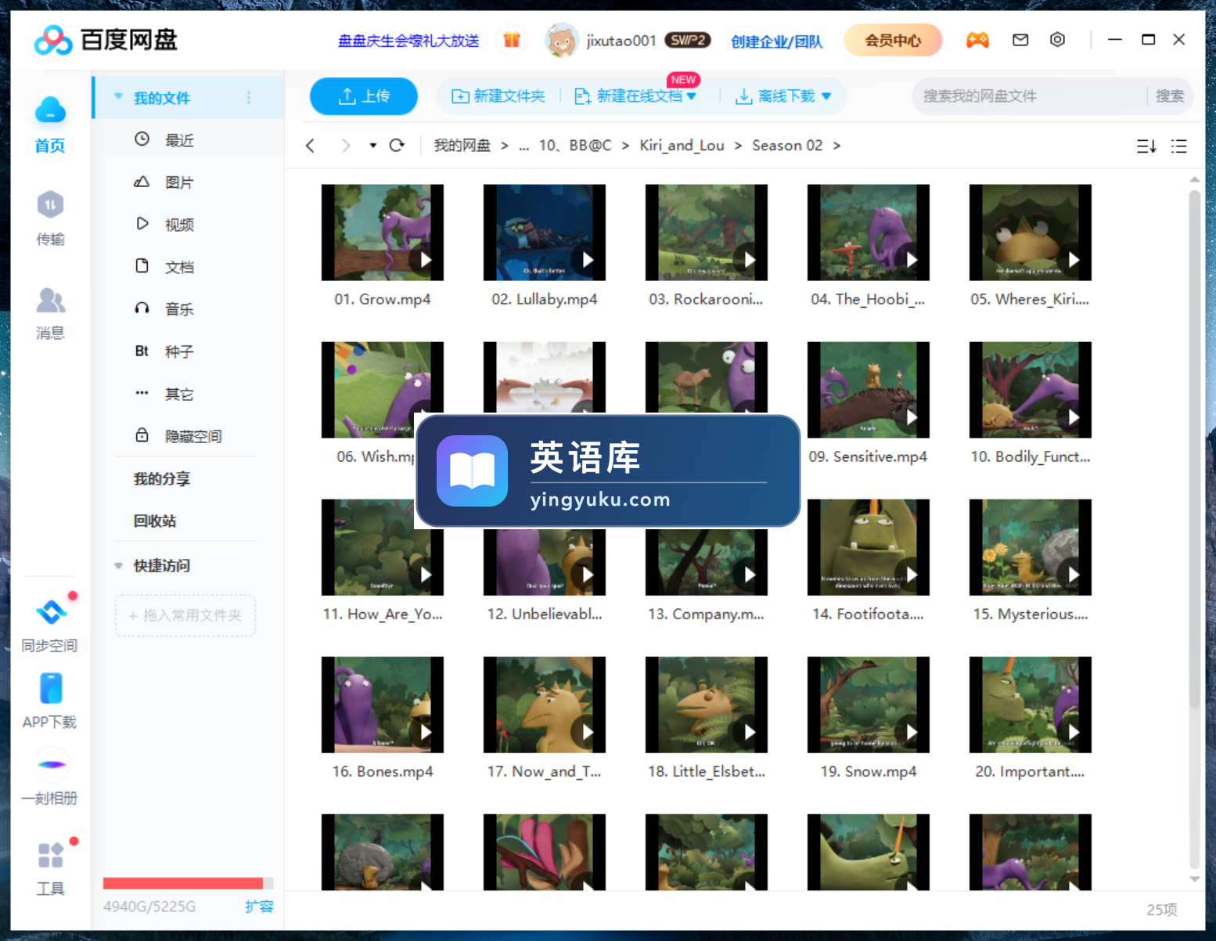Select 09. Sensitive.mp4 thumbnail
The width and height of the screenshot is (1216, 941).
point(869,390)
